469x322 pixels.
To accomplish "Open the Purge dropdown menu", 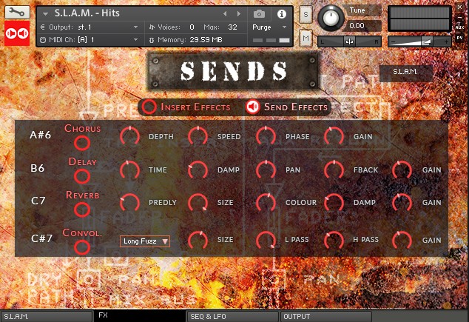I will pyautogui.click(x=269, y=27).
